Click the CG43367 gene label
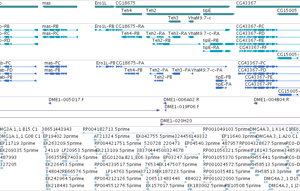The height and width of the screenshot is (191, 300). [x=246, y=3]
